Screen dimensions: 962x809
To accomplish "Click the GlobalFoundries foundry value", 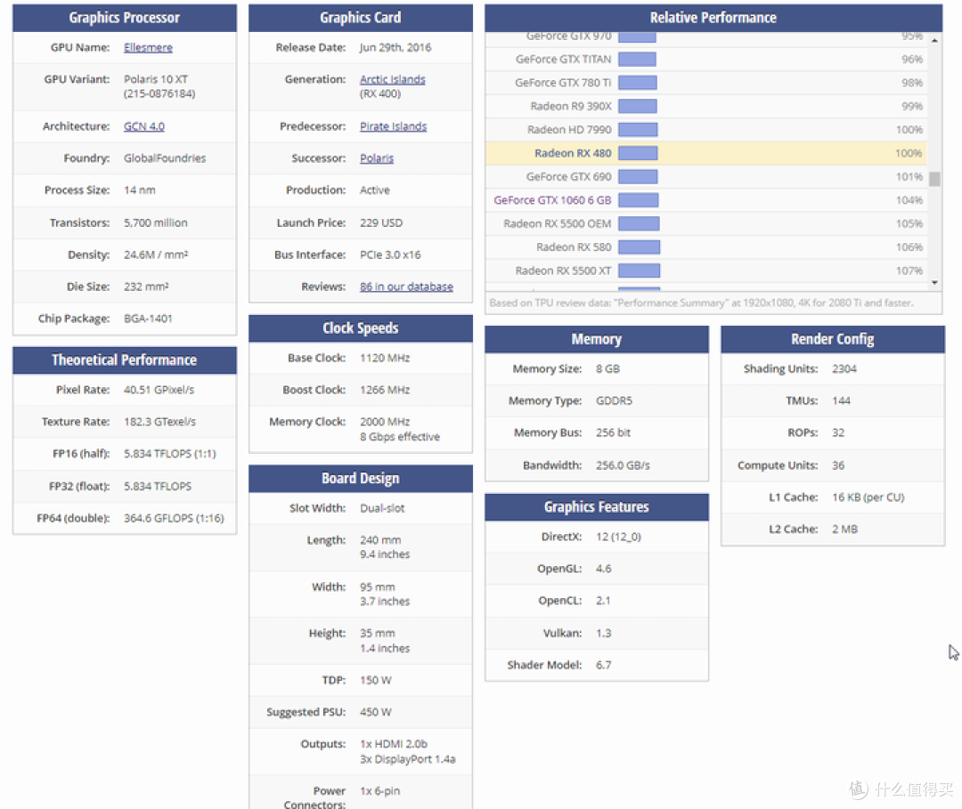I will click(x=165, y=158).
